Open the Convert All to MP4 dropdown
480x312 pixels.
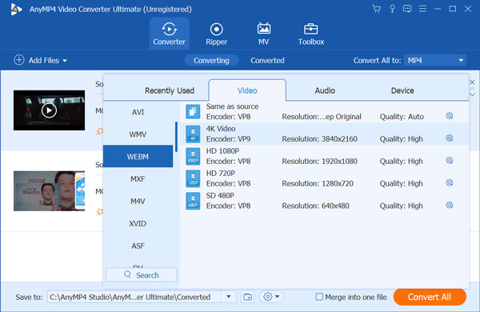pos(435,60)
